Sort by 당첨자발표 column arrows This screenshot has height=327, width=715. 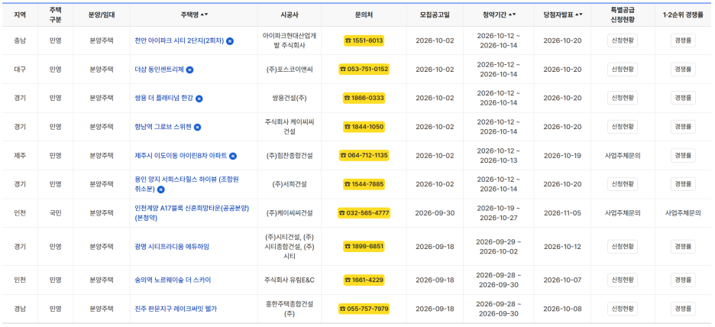pyautogui.click(x=579, y=15)
